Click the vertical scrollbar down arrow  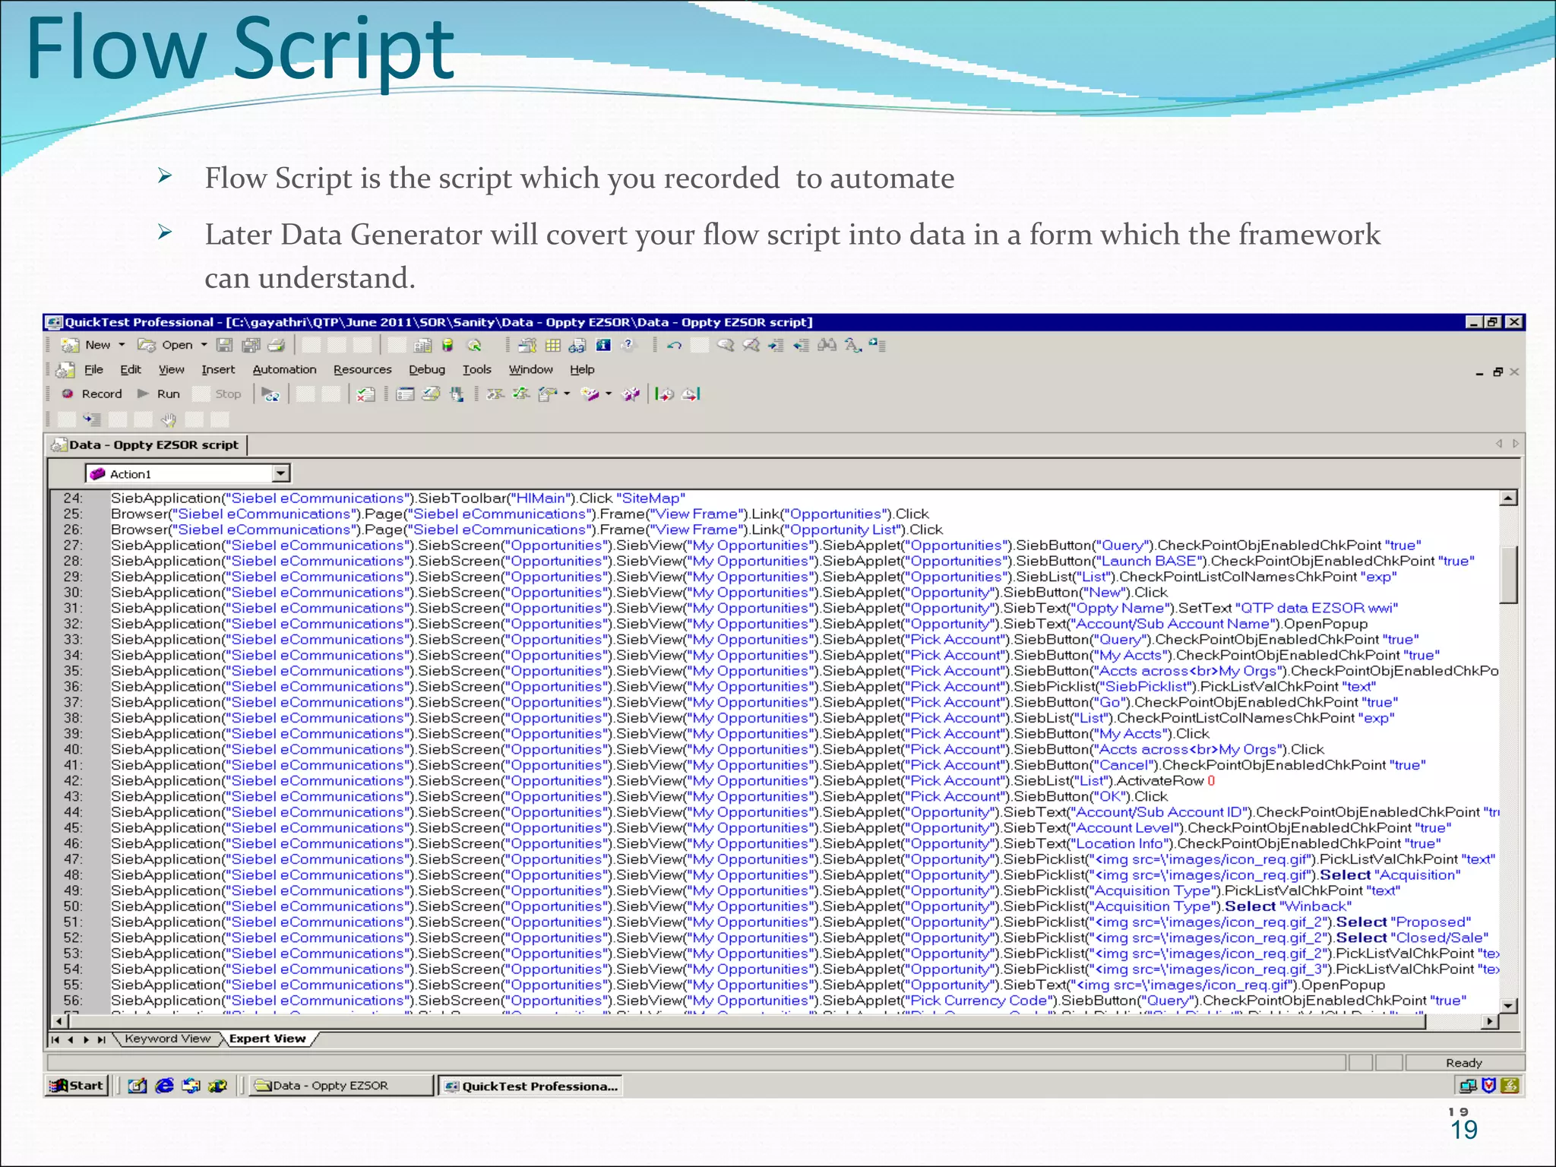coord(1509,1004)
